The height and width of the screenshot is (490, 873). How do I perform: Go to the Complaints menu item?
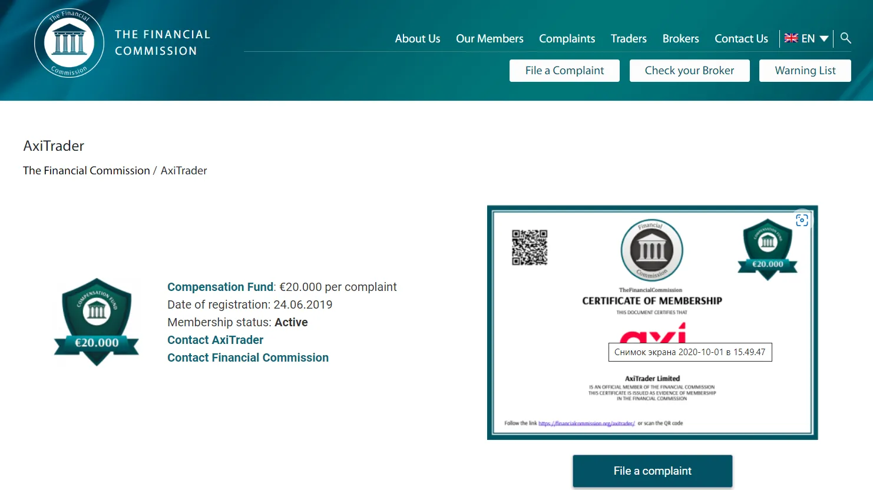(567, 39)
